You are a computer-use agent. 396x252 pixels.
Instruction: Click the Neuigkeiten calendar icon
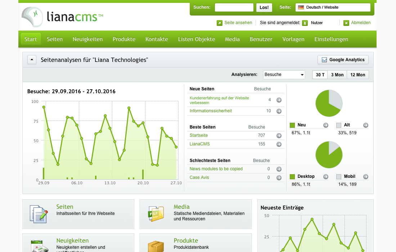click(x=39, y=246)
